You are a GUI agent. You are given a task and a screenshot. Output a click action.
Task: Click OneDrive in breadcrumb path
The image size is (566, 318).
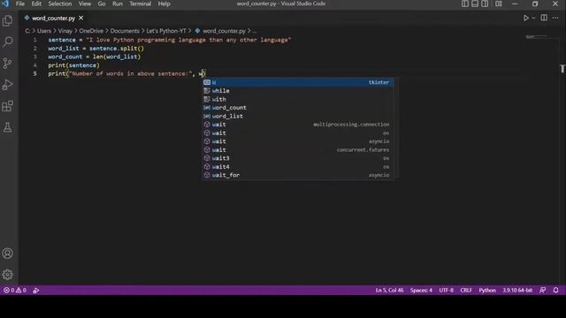(x=91, y=31)
